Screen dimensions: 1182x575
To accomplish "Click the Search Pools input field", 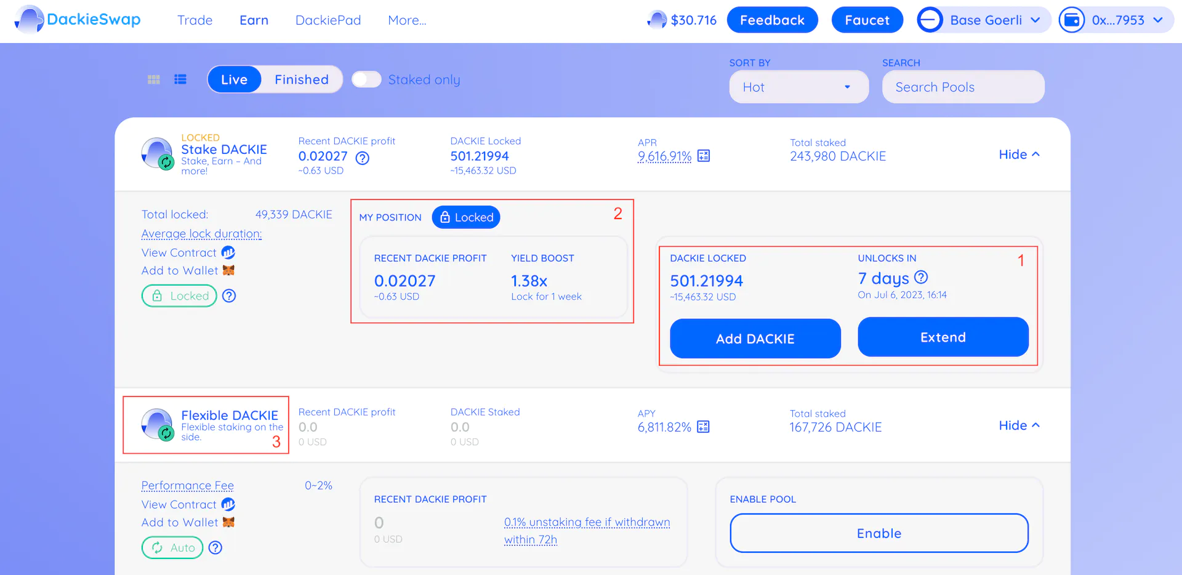I will (x=962, y=87).
